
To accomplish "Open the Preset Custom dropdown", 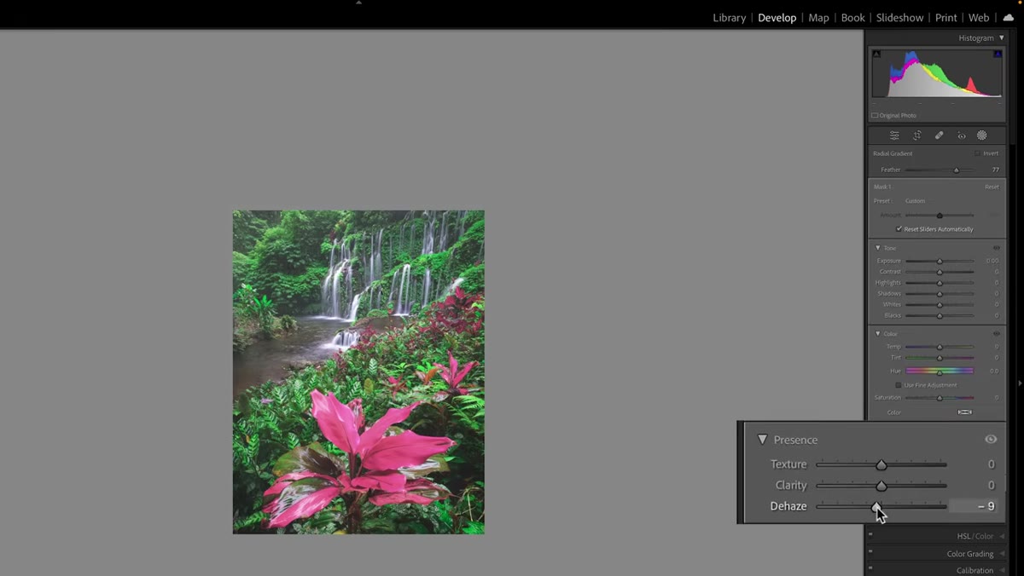I will point(915,201).
